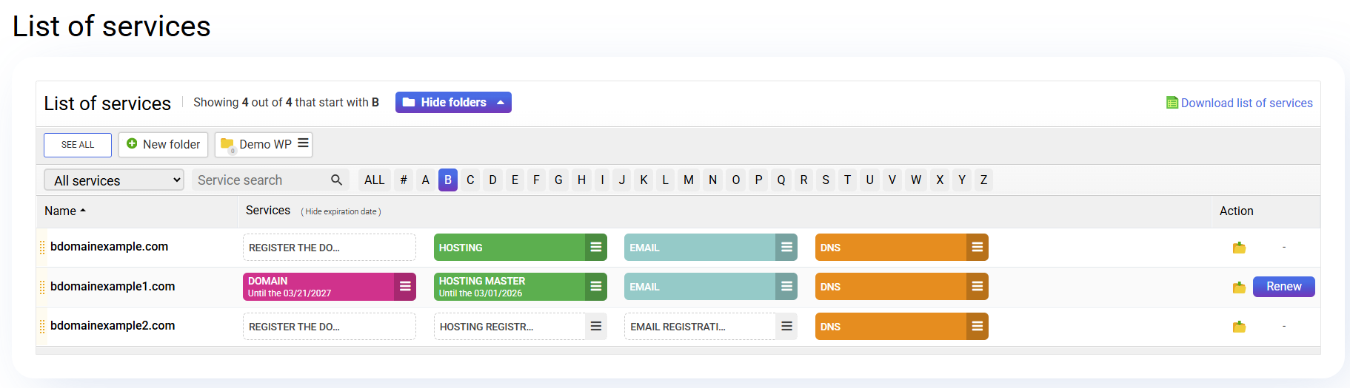Image resolution: width=1350 pixels, height=388 pixels.
Task: Click the Renew button
Action: tap(1283, 287)
